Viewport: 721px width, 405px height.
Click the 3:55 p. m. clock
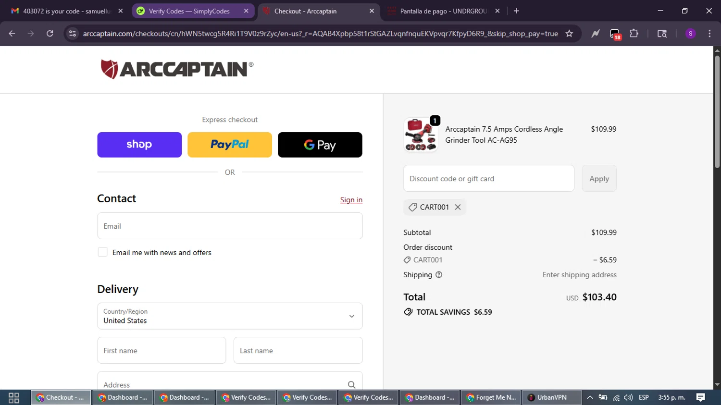(671, 398)
